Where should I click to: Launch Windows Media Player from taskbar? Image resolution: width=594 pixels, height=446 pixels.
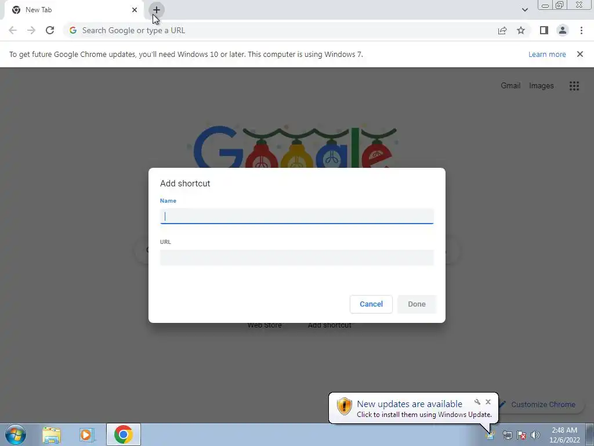[86, 434]
